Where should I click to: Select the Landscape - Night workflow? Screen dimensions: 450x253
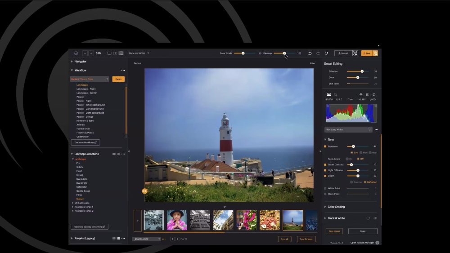point(86,89)
